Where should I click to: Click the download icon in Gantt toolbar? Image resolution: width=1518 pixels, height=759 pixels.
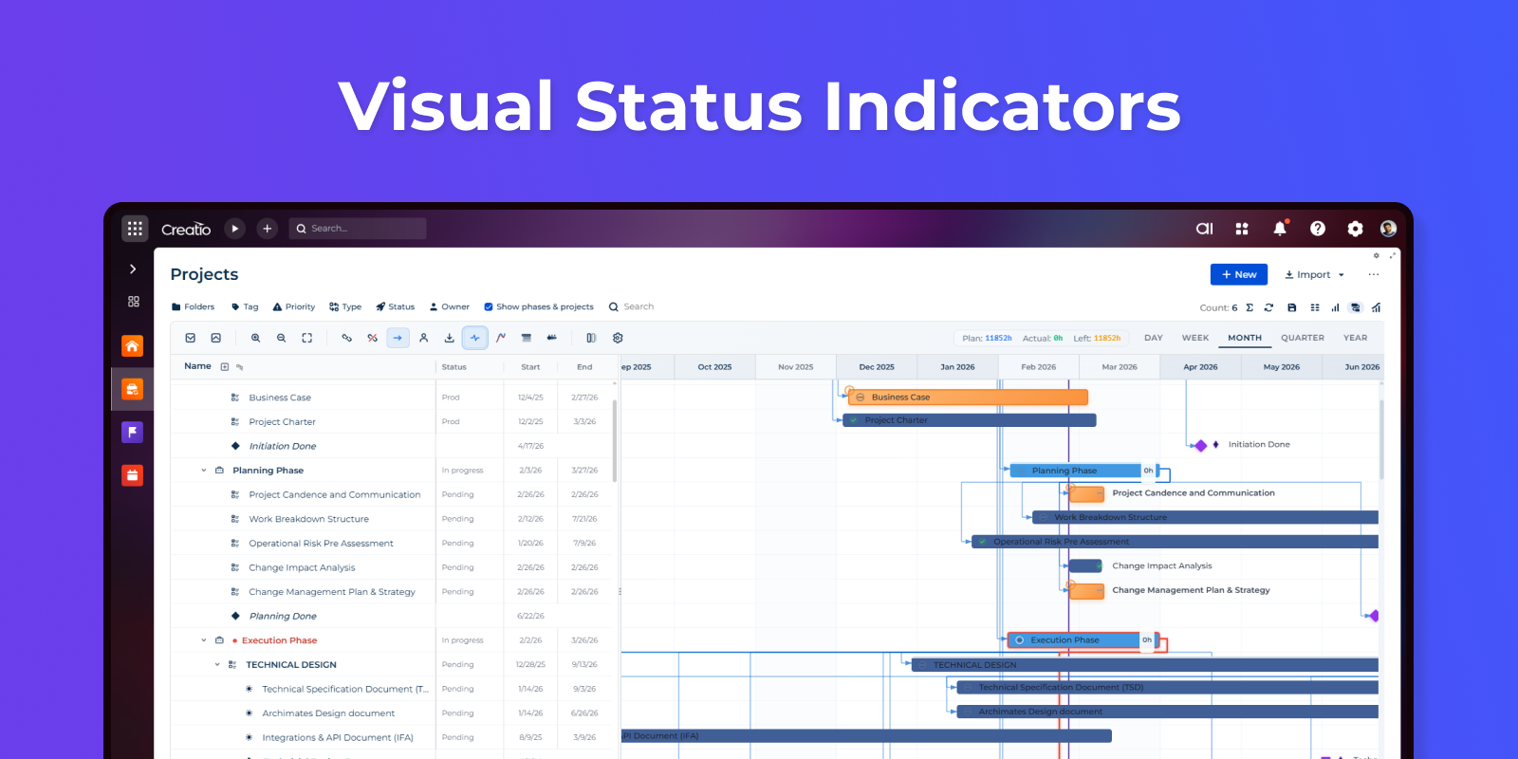point(449,338)
